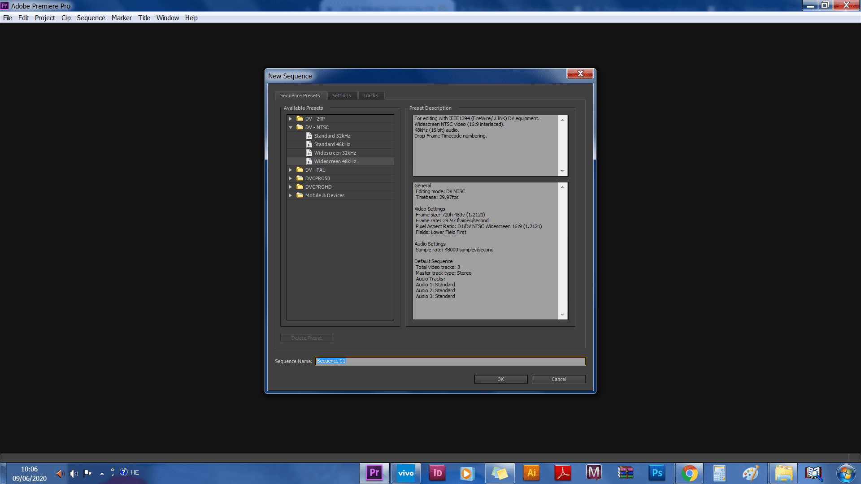The height and width of the screenshot is (484, 861).
Task: Click the Premiere Pro taskbar icon
Action: [374, 473]
